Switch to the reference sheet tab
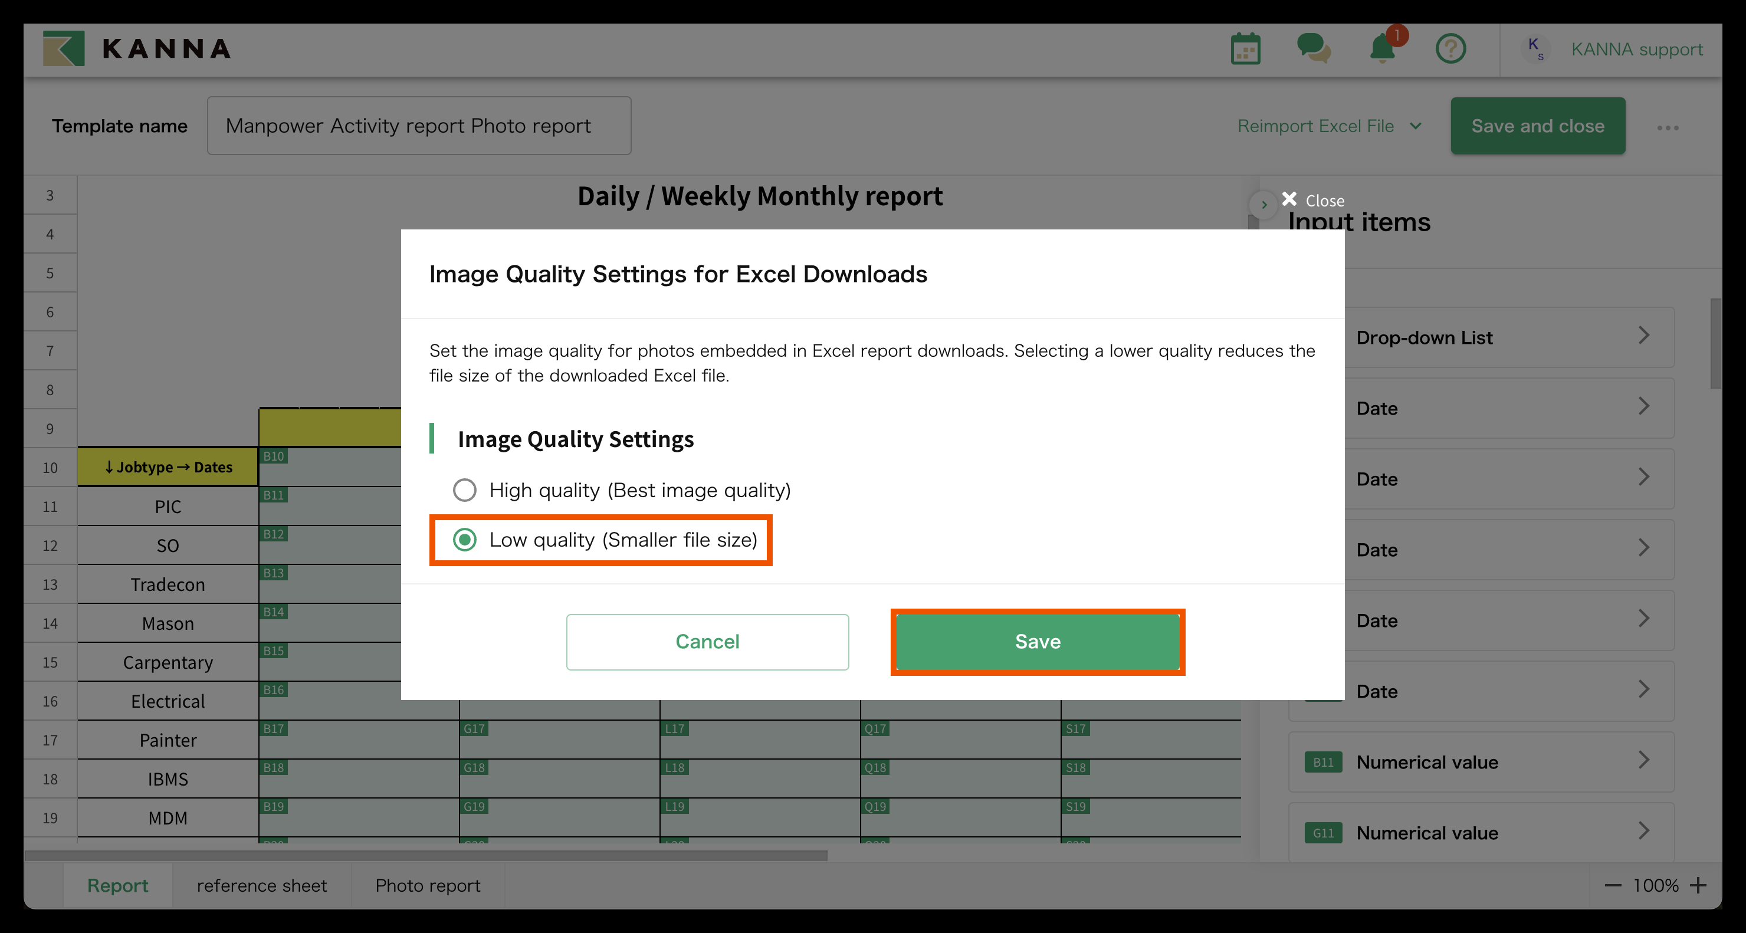Image resolution: width=1746 pixels, height=933 pixels. pos(262,886)
